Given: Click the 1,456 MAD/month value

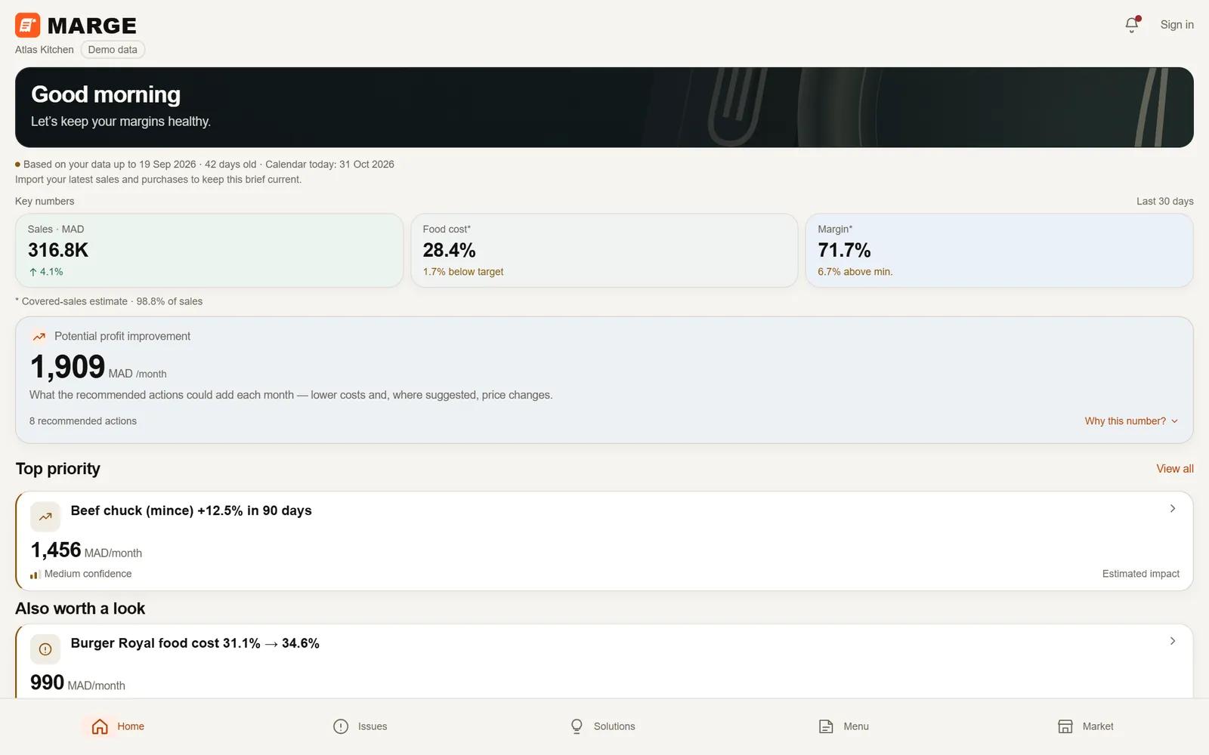Looking at the screenshot, I should (86, 550).
